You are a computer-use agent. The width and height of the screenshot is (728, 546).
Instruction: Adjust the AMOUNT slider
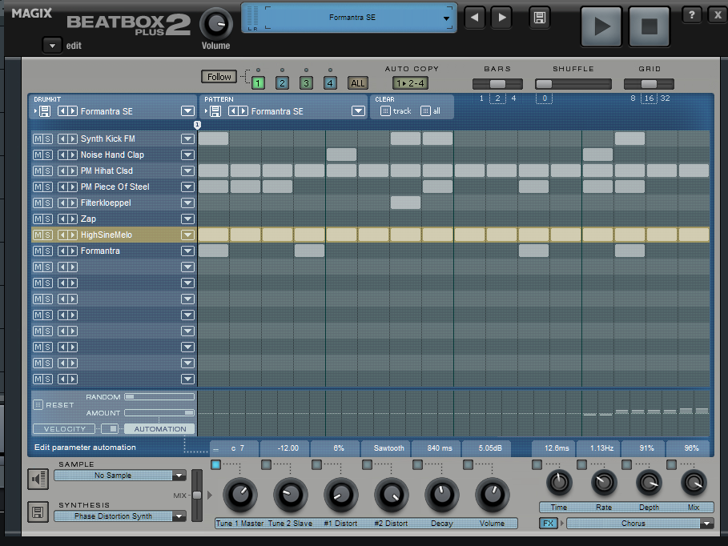[x=159, y=413]
